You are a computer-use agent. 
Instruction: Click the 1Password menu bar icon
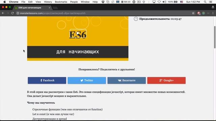pos(134,2)
